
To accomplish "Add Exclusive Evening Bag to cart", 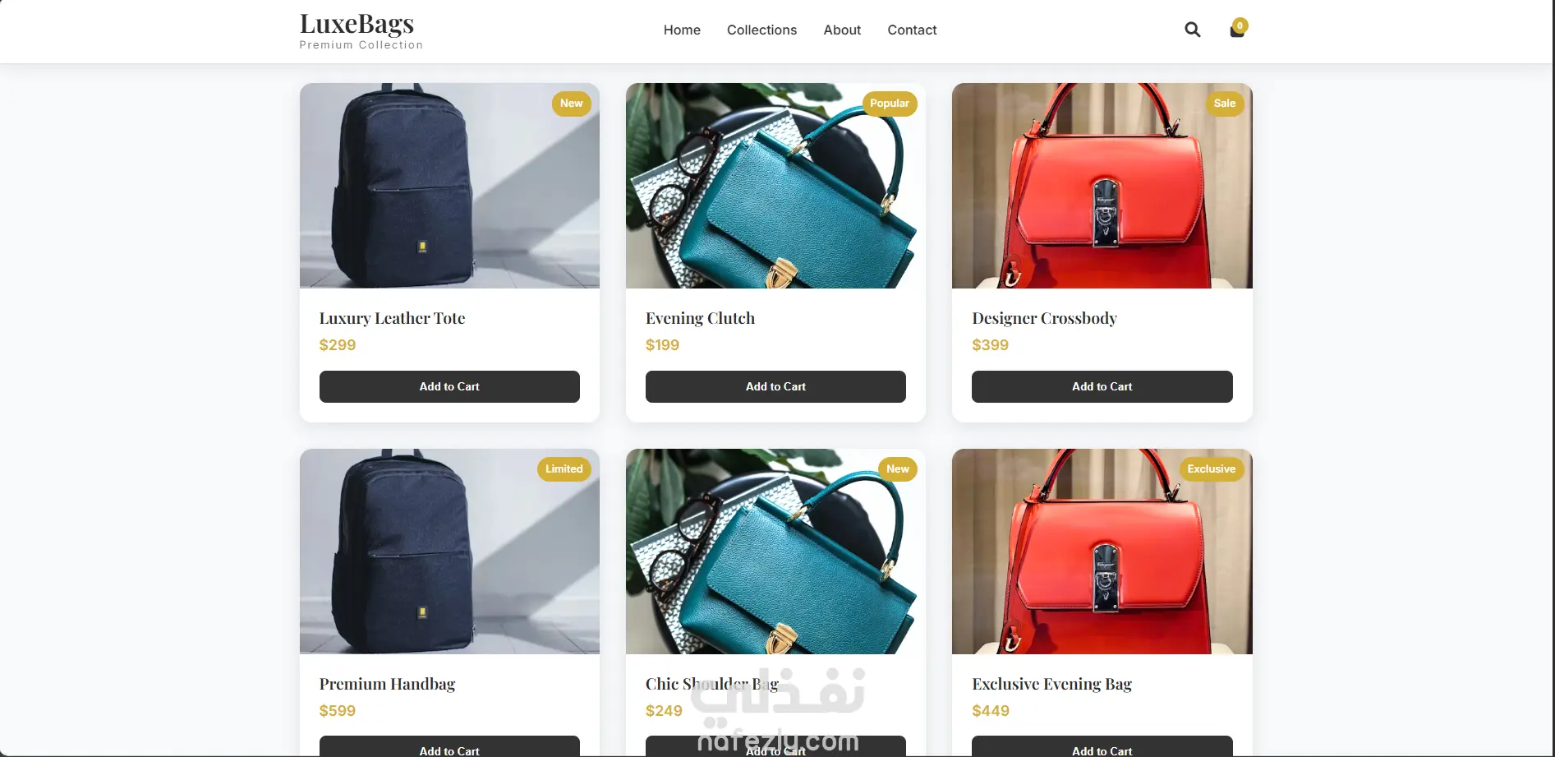I will [x=1102, y=746].
